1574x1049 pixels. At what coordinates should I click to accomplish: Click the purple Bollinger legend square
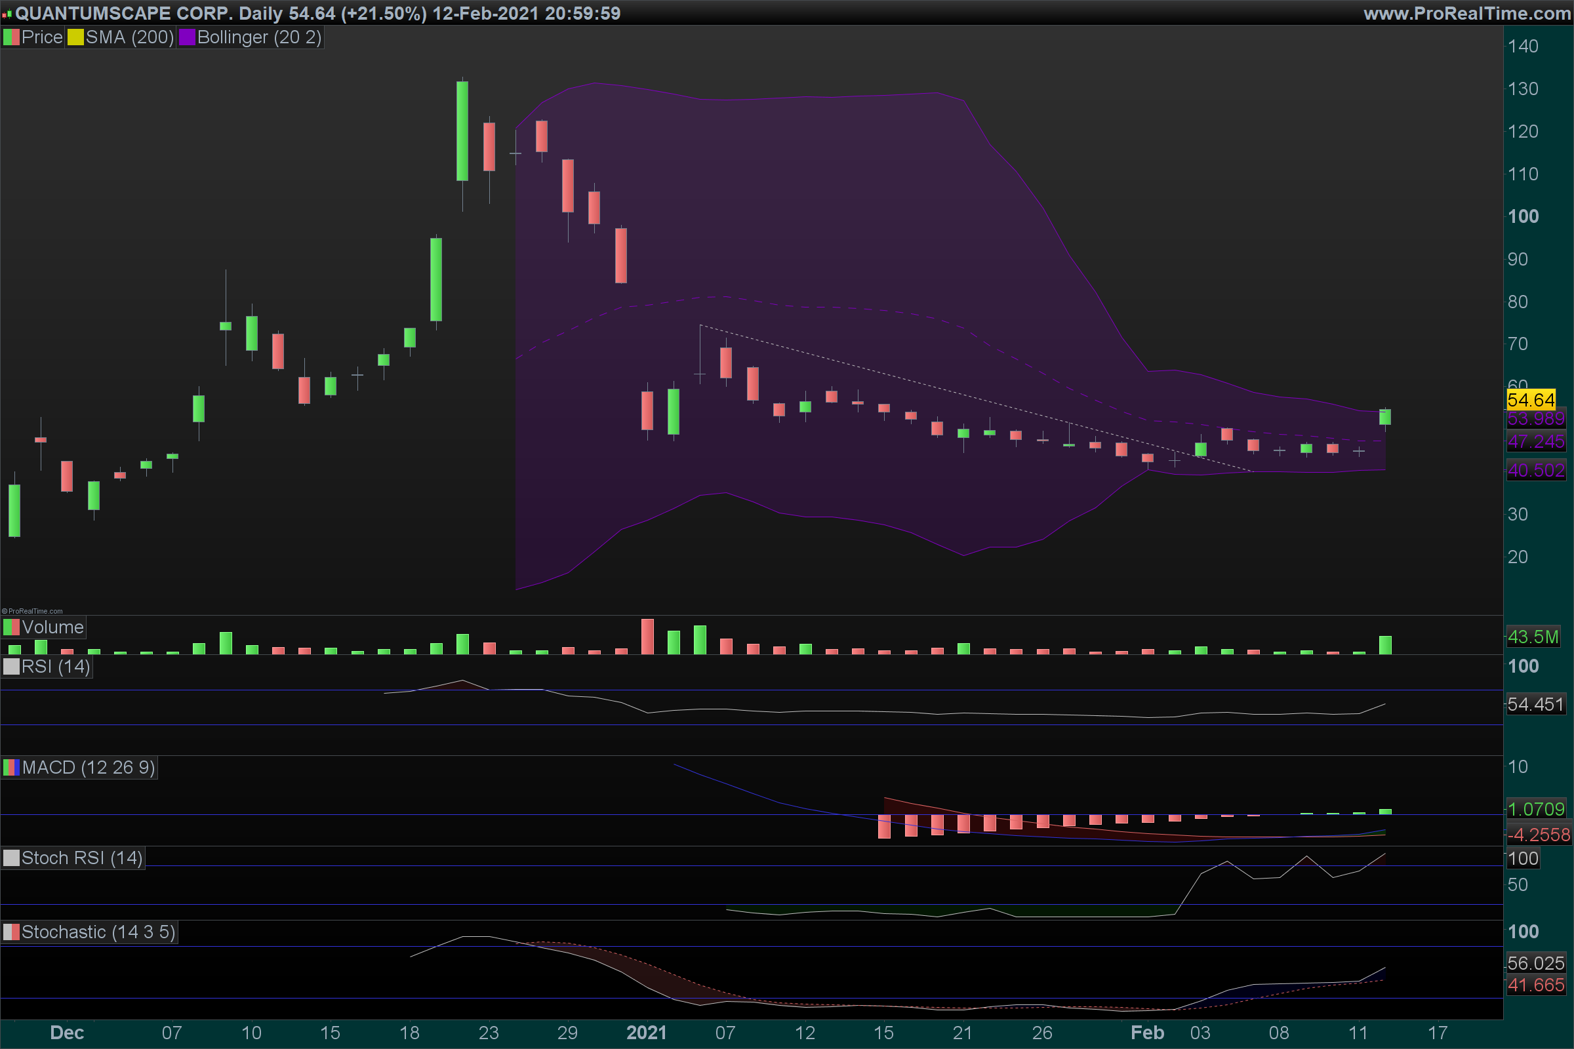tap(187, 37)
